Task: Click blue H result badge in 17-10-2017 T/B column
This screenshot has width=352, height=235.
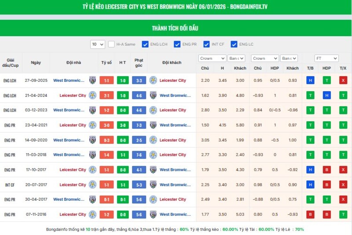Action: [311, 170]
